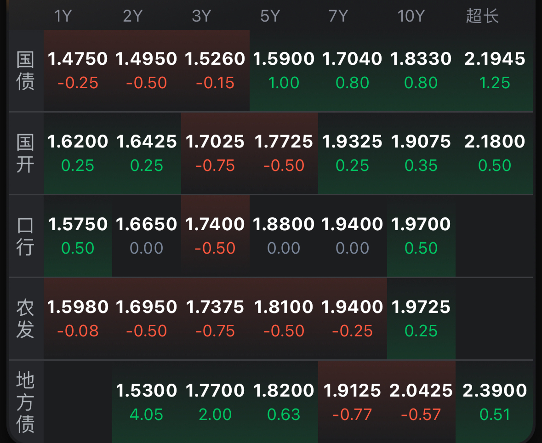Click 农发 10Y yield 1.9725
Screen dimensions: 542x443
point(421,318)
